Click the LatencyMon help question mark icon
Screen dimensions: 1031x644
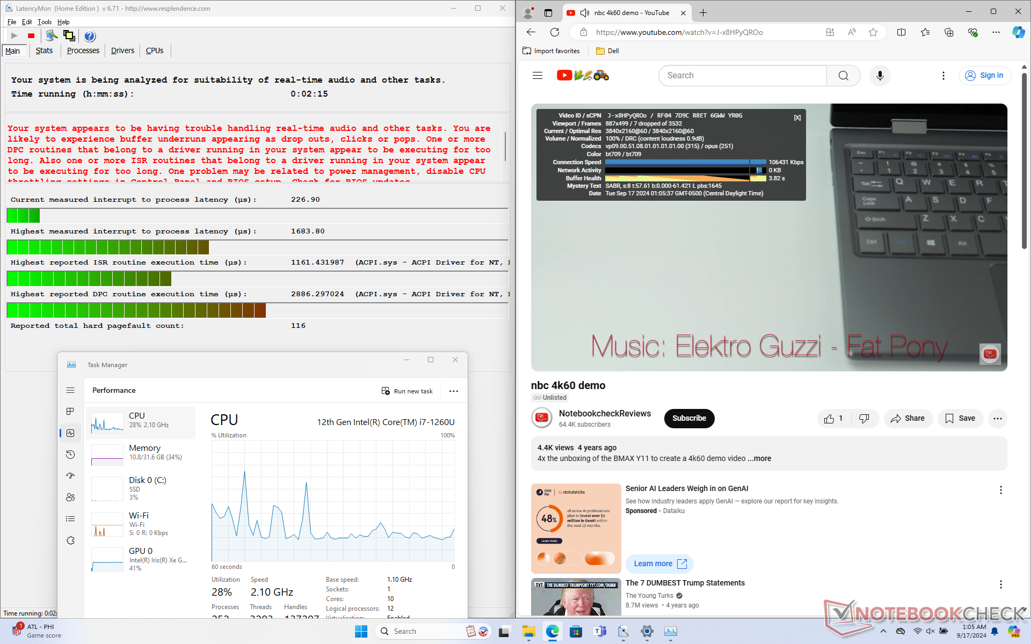click(90, 36)
